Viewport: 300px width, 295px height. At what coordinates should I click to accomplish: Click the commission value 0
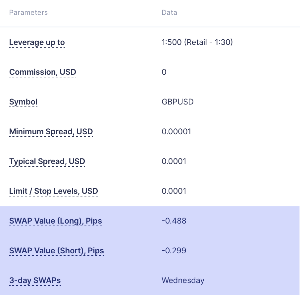(164, 72)
